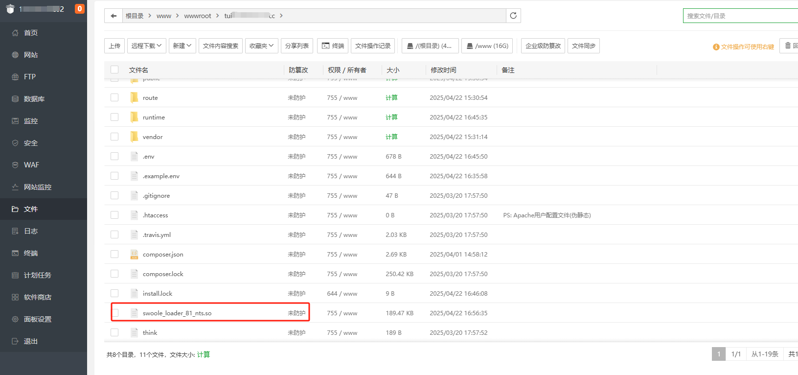Calculate route folder size via 计算 link
This screenshot has width=798, height=375.
tap(391, 97)
